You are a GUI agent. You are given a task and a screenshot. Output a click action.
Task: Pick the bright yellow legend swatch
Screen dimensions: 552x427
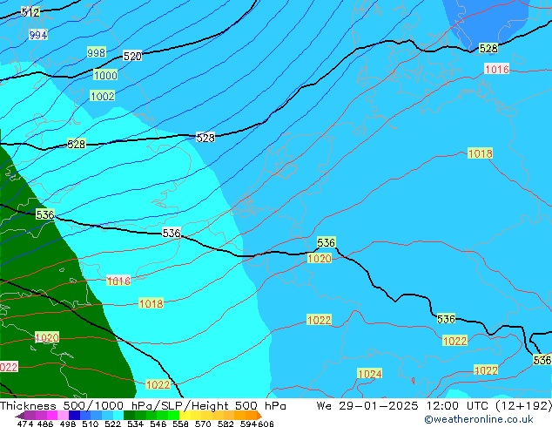pos(185,415)
